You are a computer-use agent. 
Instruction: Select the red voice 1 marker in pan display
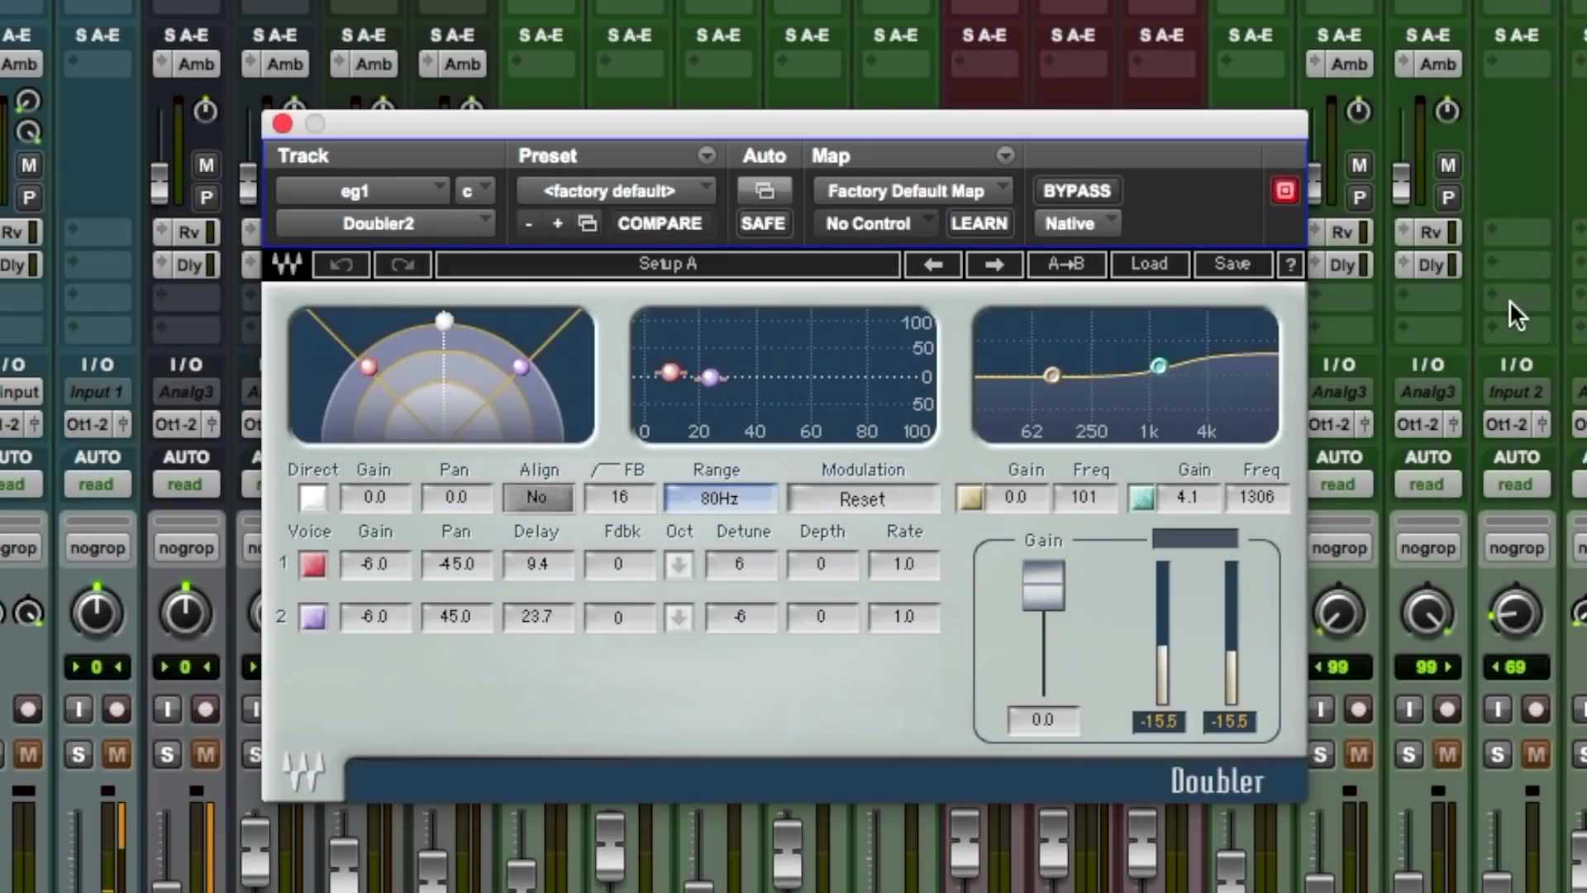point(369,366)
